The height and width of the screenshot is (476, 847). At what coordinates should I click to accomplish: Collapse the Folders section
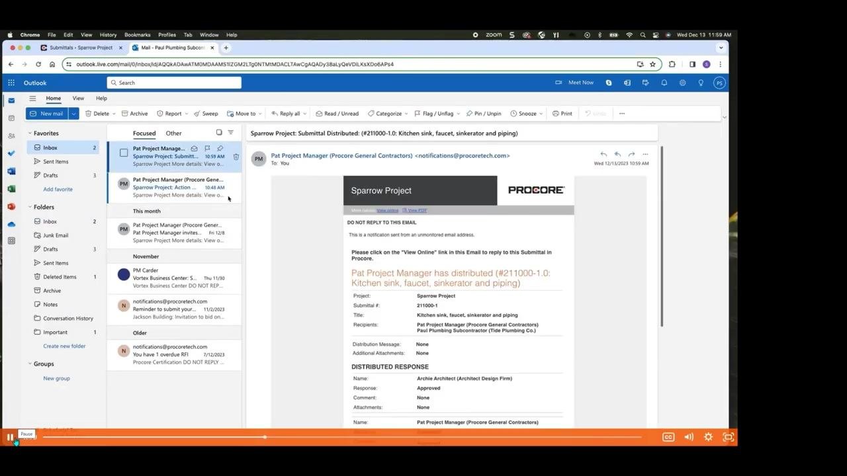click(30, 207)
